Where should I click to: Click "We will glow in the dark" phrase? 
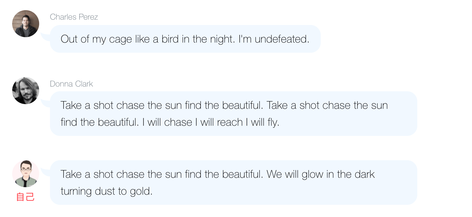320,174
